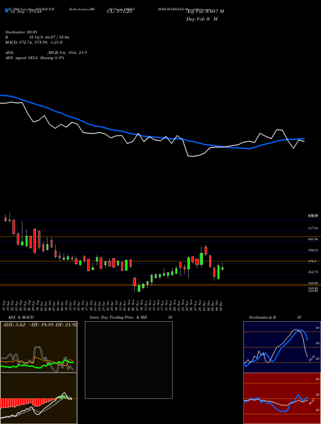The width and height of the screenshot is (321, 424).
Task: Open the blue Stochastics mini chart
Action: (282, 347)
